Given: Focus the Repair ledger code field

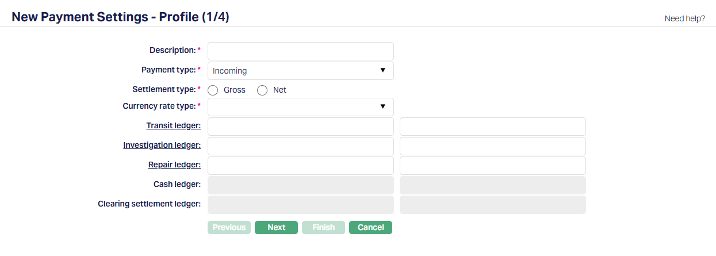Looking at the screenshot, I should [x=300, y=166].
